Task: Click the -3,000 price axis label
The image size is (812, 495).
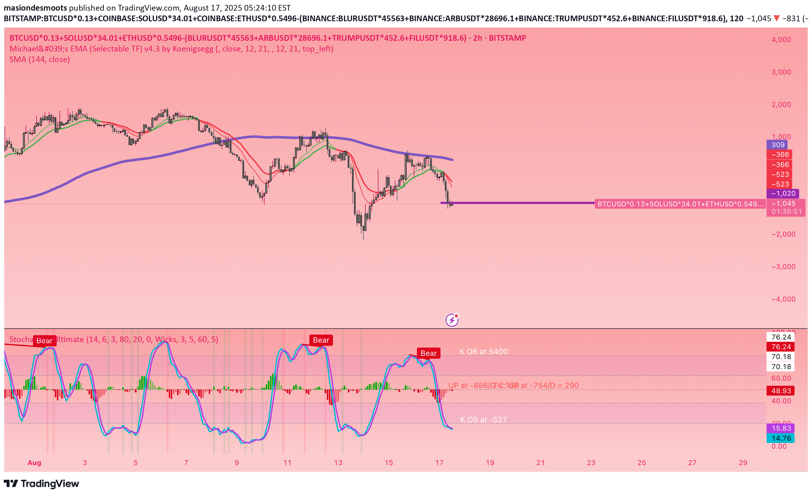Action: (783, 266)
